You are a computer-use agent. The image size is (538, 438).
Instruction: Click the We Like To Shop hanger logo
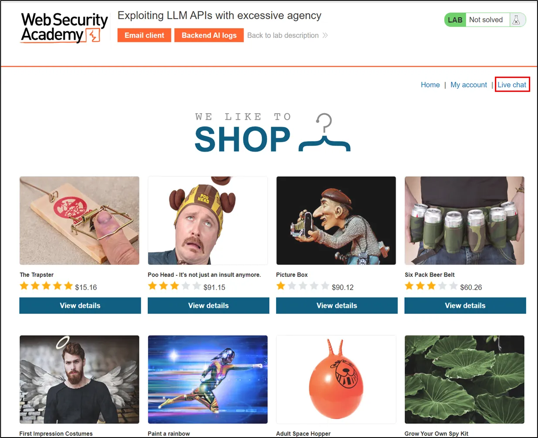(272, 133)
